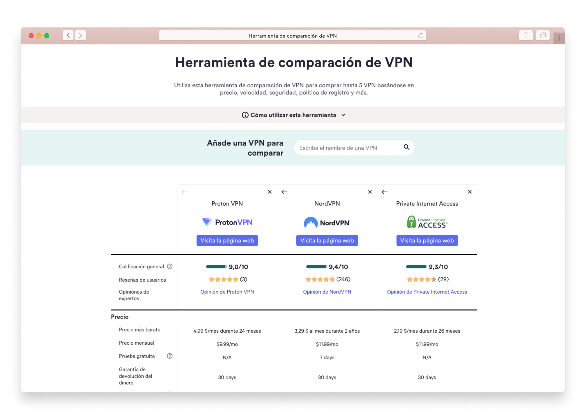Select '4,99 $/mes durante 24 meses' cell

(x=227, y=331)
